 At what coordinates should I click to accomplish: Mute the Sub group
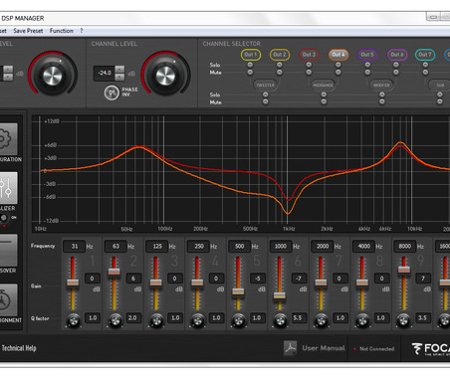click(440, 102)
